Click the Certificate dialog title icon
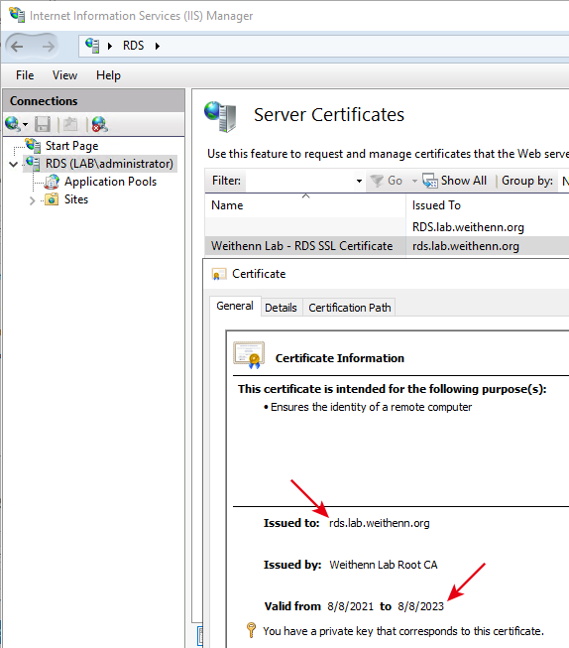Image resolution: width=569 pixels, height=648 pixels. tap(218, 274)
